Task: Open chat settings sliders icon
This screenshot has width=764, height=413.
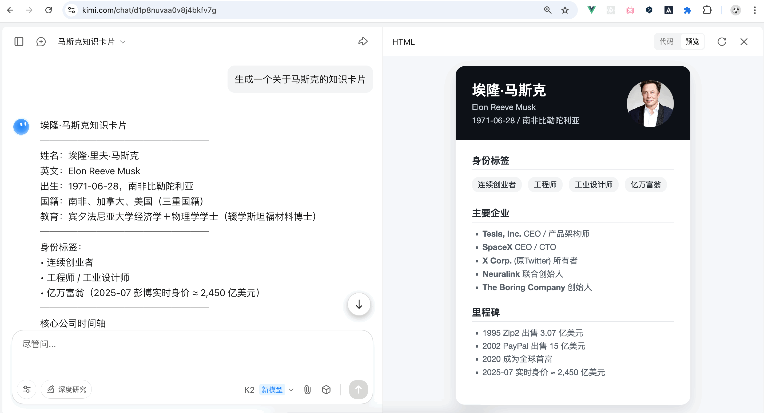Action: click(27, 389)
